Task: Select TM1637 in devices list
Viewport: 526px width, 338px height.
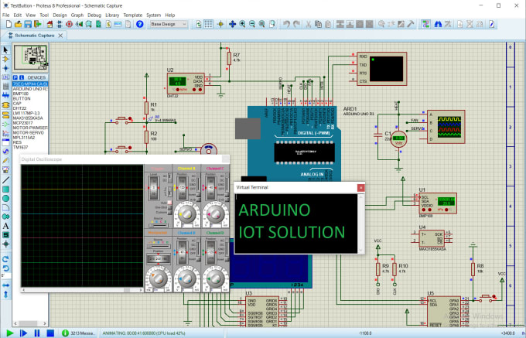Action: [30, 147]
